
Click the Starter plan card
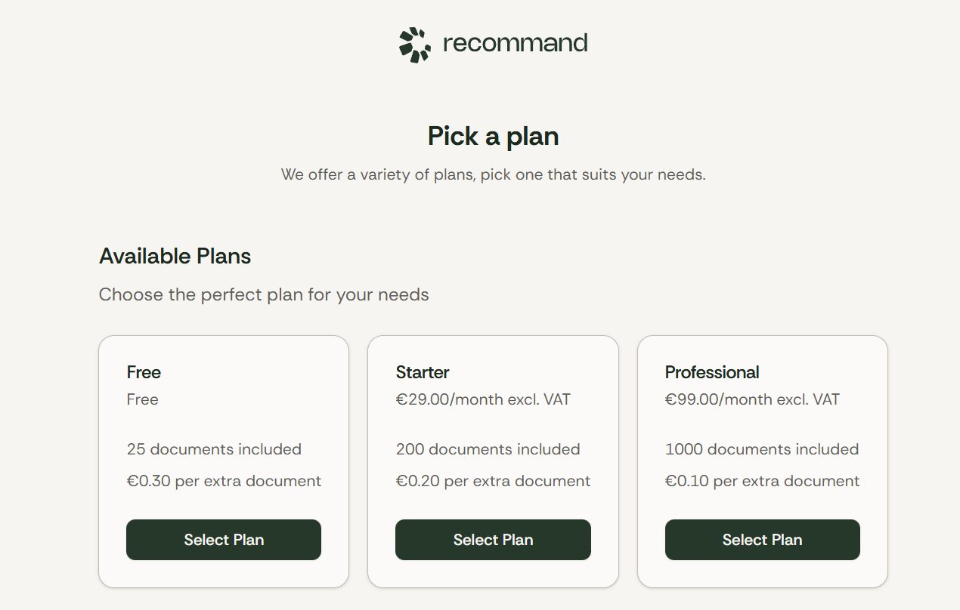[493, 423]
